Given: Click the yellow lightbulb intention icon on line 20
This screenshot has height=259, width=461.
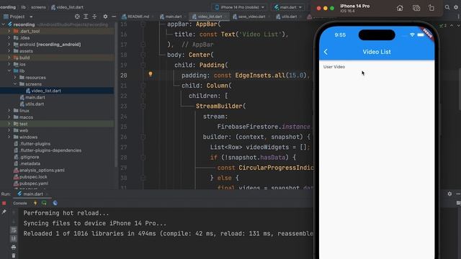Looking at the screenshot, I should pos(151,74).
